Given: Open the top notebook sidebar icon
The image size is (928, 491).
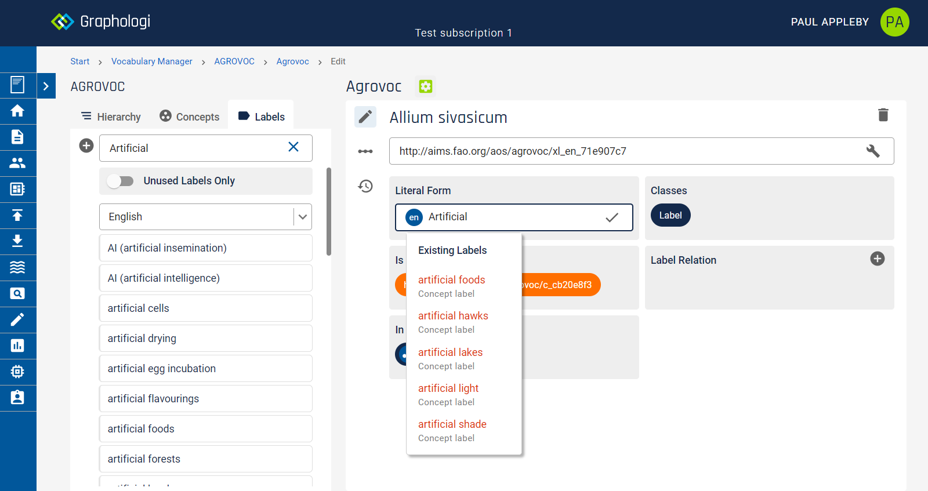Looking at the screenshot, I should (17, 85).
